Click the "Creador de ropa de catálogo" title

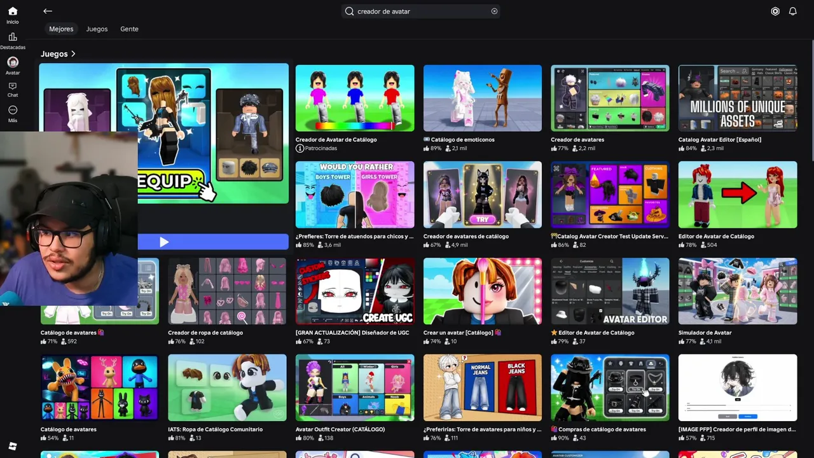pyautogui.click(x=205, y=333)
